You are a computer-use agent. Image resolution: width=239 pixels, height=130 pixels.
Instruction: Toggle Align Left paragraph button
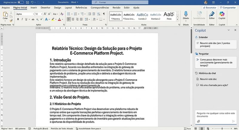[x=69, y=19]
